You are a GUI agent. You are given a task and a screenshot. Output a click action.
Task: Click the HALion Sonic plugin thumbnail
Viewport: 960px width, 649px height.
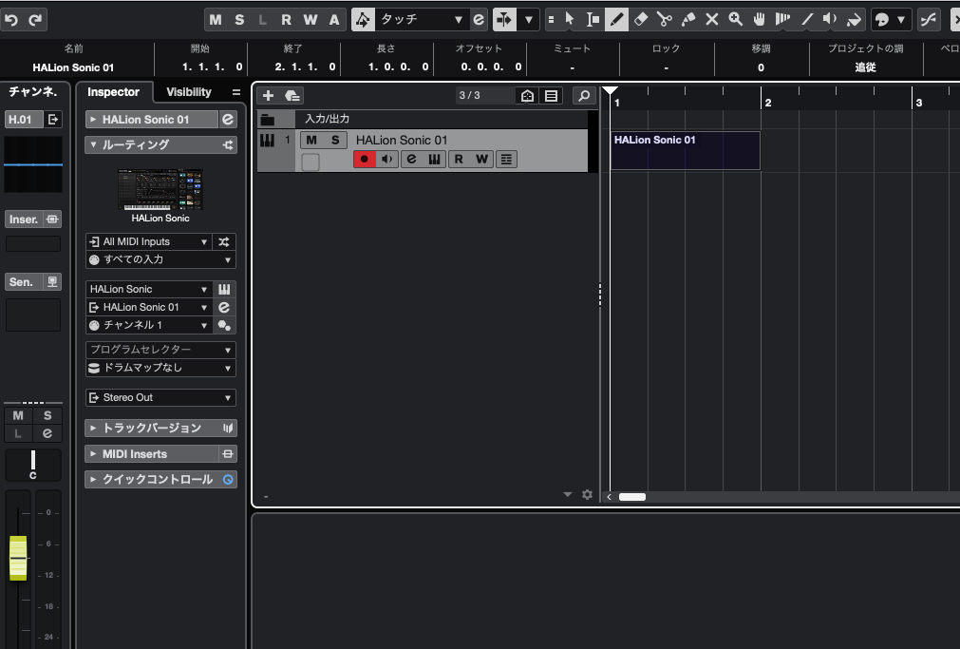[160, 190]
